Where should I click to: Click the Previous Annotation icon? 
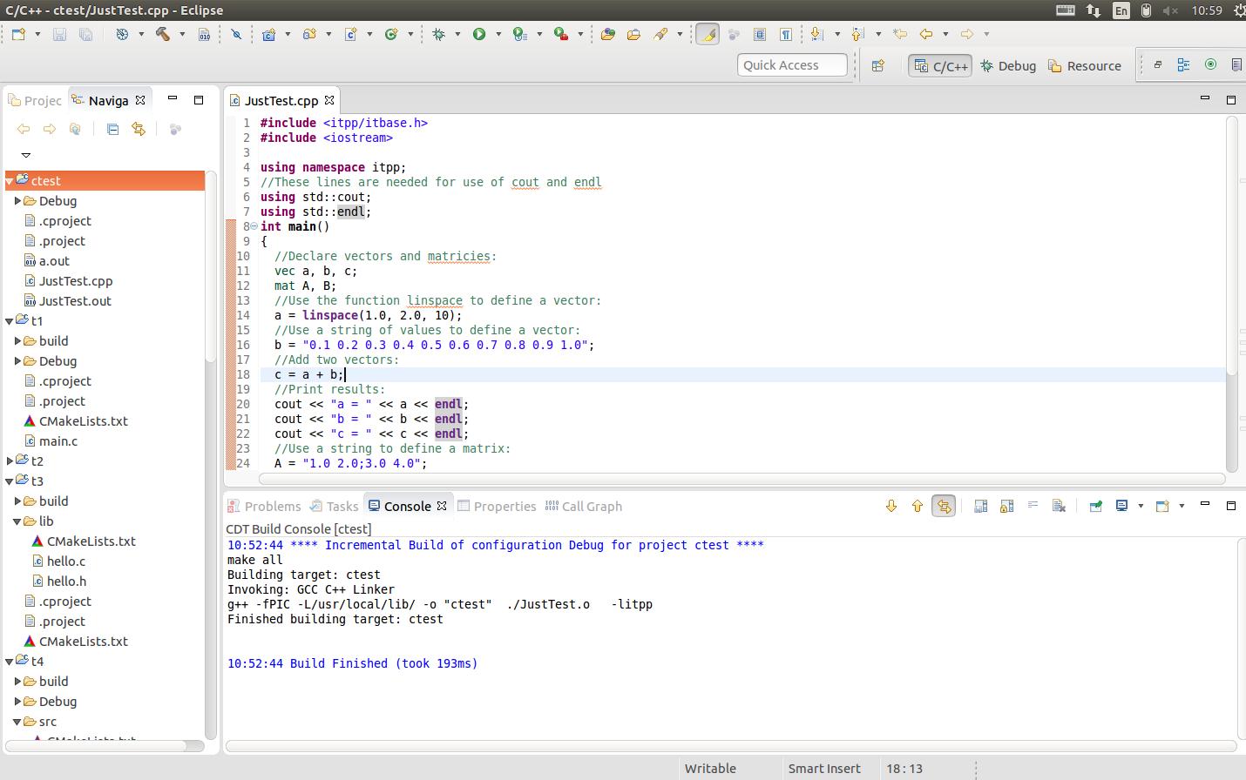point(857,34)
